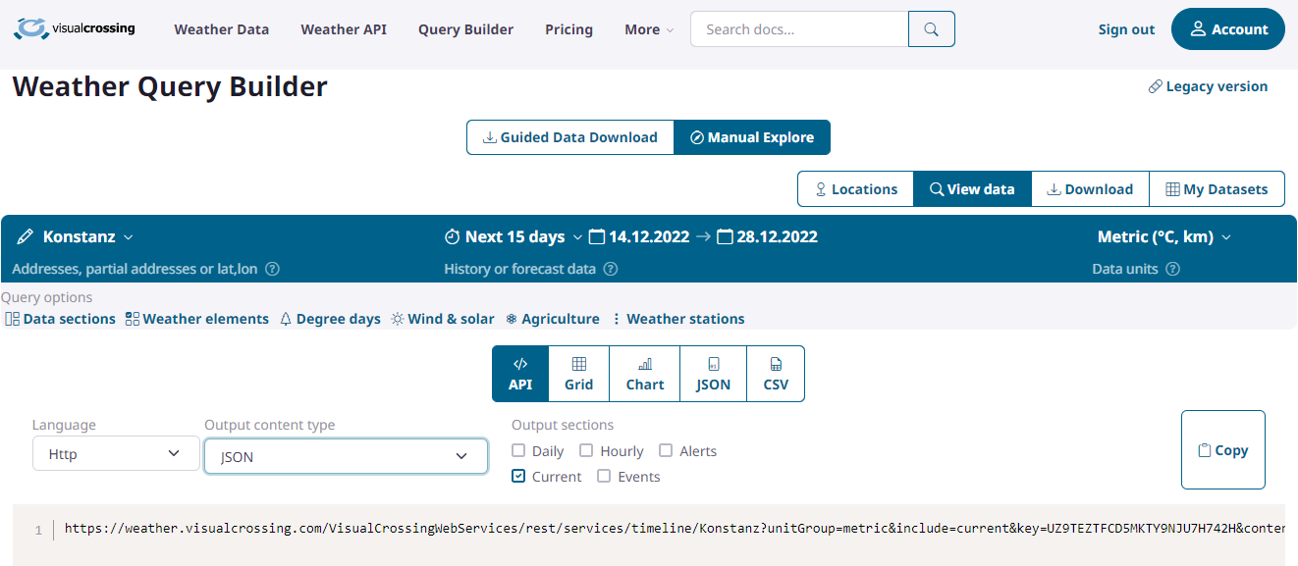Enable the Hourly output section
This screenshot has height=566, width=1298.
[x=586, y=451]
